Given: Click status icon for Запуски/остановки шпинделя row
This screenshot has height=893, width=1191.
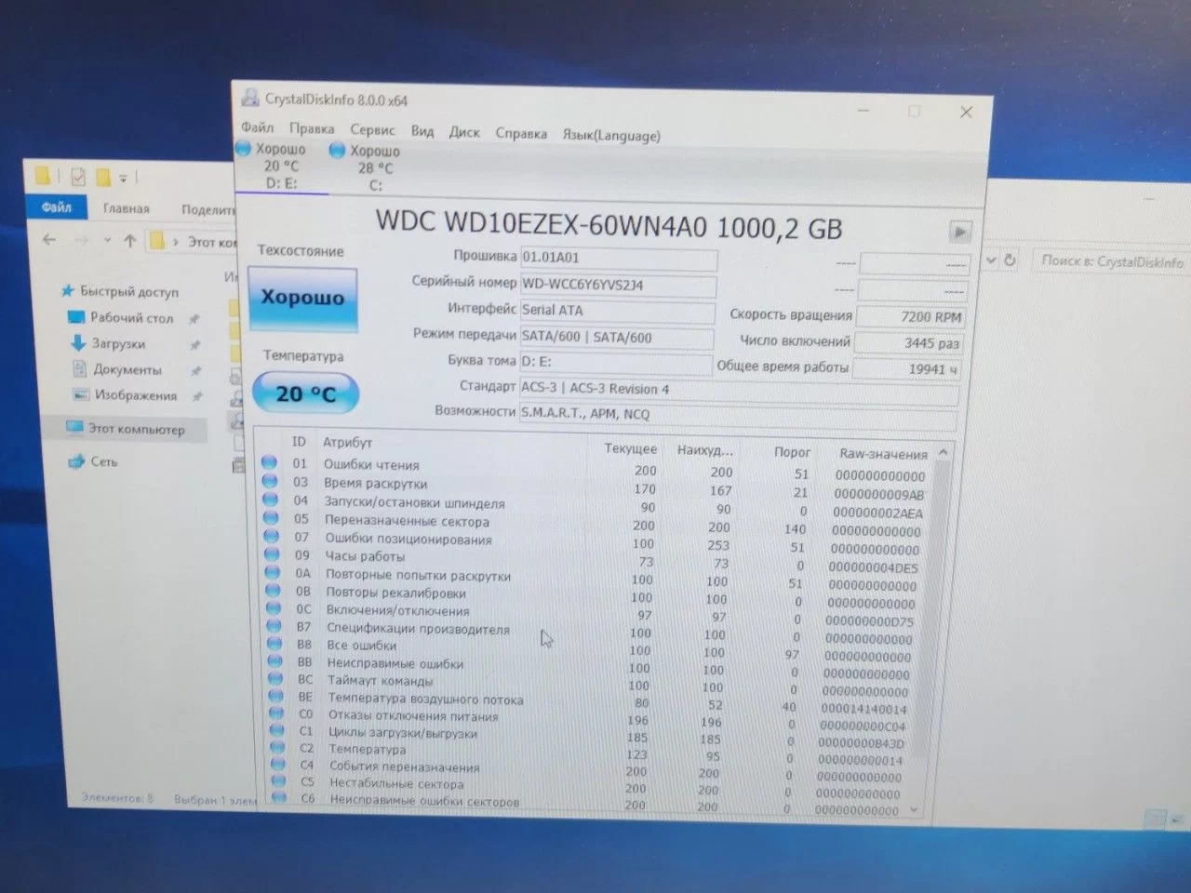Looking at the screenshot, I should click(271, 500).
